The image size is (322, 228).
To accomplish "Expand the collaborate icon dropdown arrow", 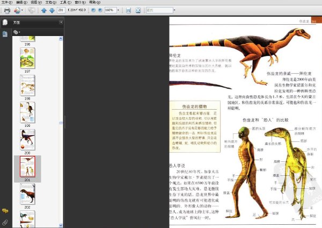I will [22, 10].
